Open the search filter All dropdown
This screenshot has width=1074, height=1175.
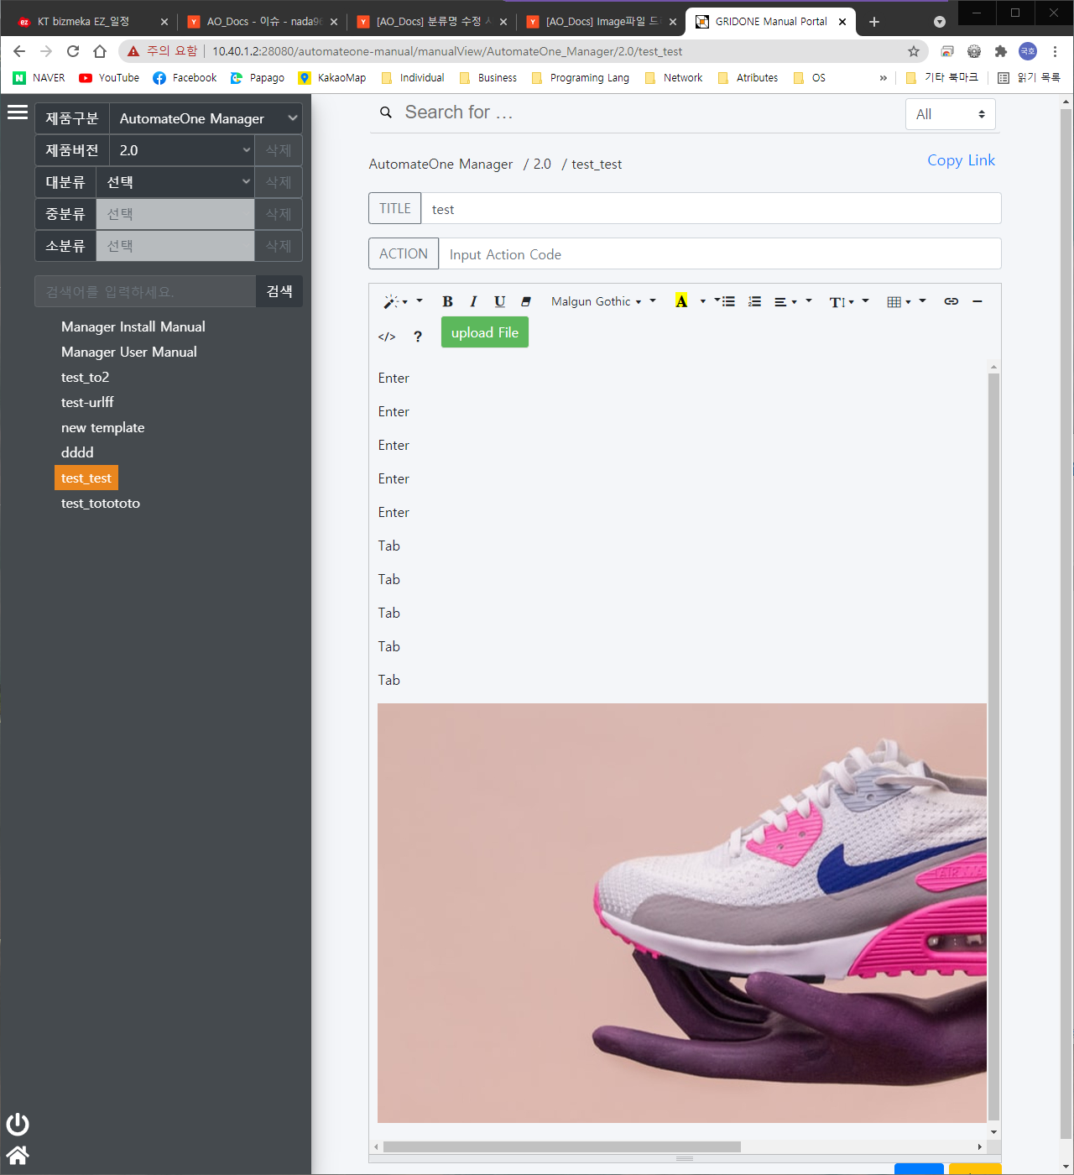pyautogui.click(x=950, y=114)
